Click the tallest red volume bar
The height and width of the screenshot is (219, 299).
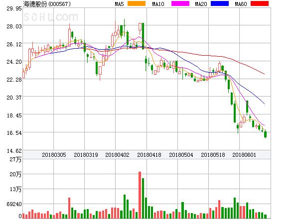pos(140,195)
